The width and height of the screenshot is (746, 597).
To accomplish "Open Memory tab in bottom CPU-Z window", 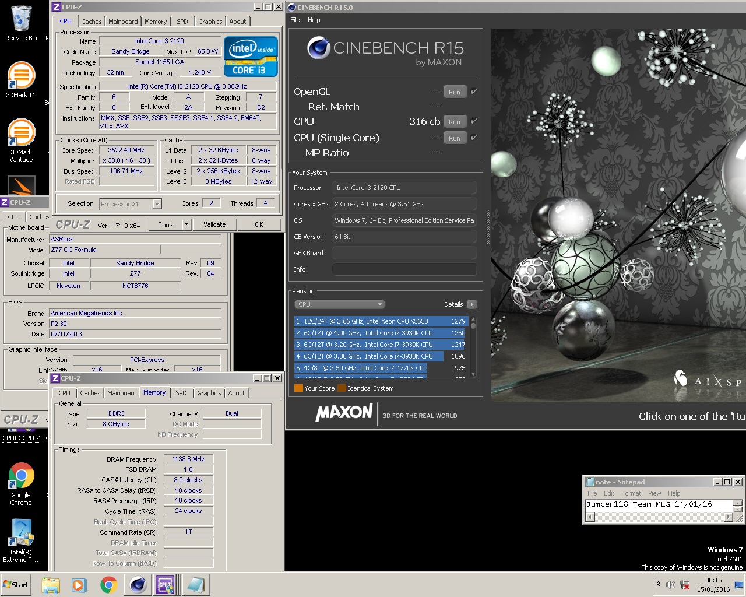I will pos(154,392).
